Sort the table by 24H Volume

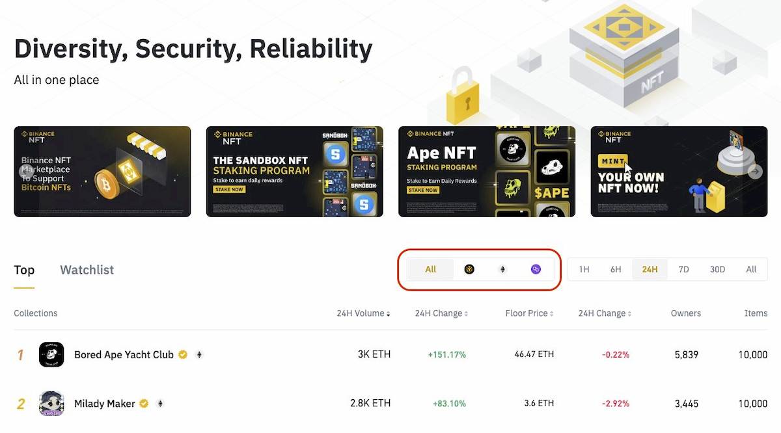pyautogui.click(x=363, y=313)
